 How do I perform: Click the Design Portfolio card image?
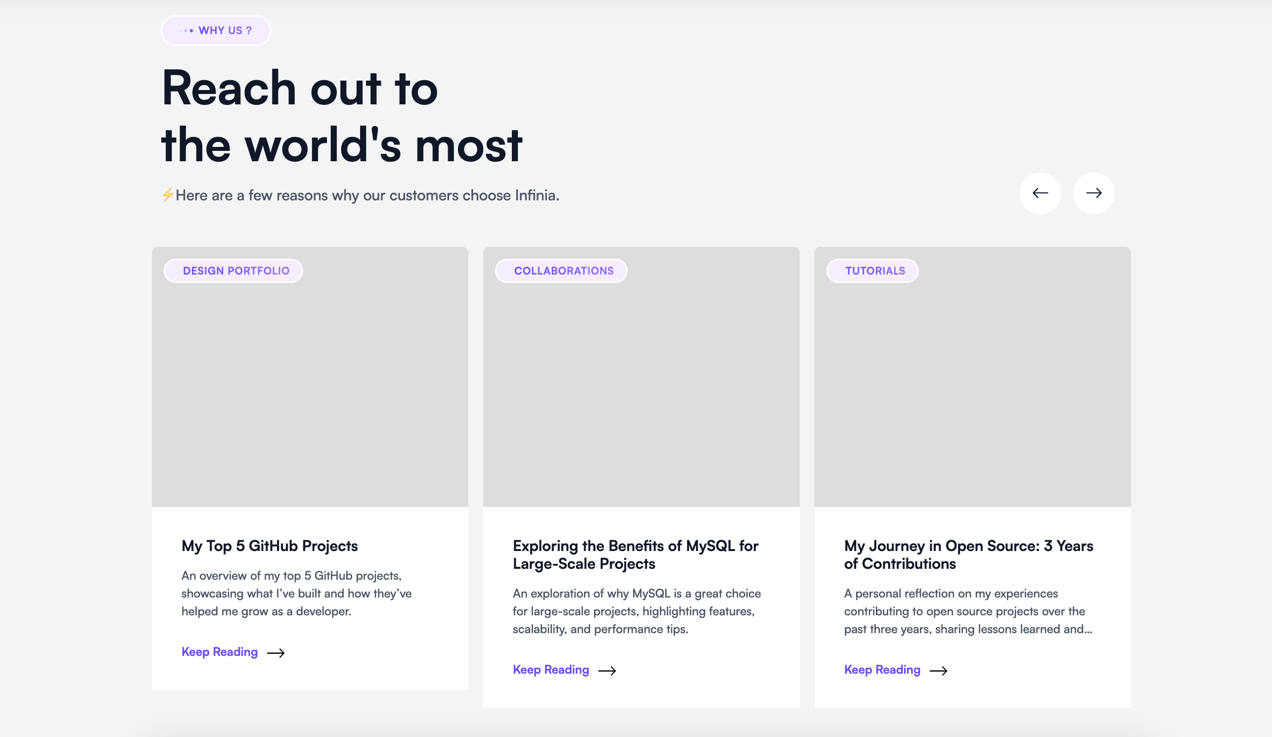tap(310, 394)
